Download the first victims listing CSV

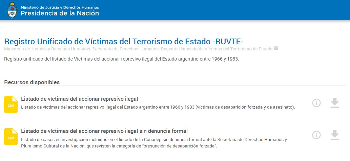(x=335, y=103)
